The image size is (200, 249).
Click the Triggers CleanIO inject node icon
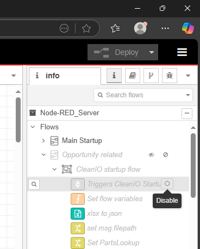78,184
